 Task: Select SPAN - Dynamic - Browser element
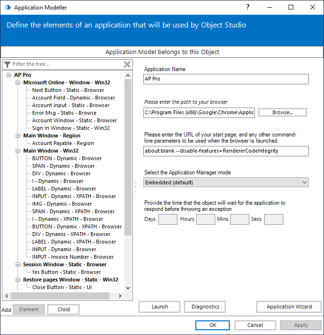pos(63,166)
